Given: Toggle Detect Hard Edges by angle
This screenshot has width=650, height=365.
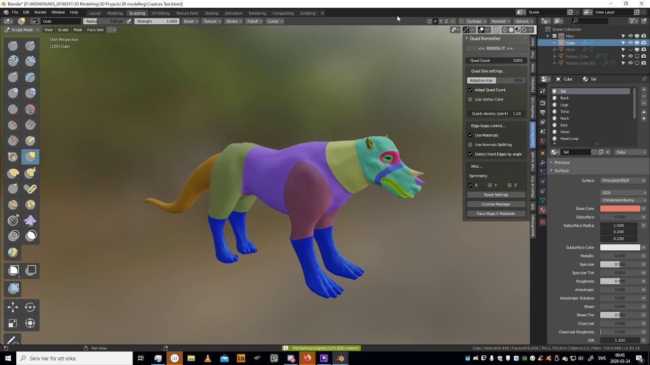Looking at the screenshot, I should click(x=470, y=154).
